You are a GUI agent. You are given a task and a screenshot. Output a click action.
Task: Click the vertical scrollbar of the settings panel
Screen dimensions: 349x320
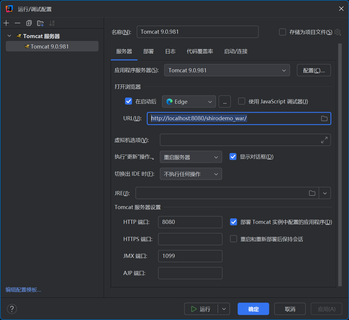pyautogui.click(x=340, y=165)
